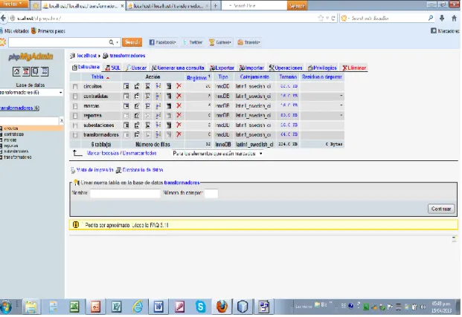The width and height of the screenshot is (462, 317).
Task: Click the Número de campos input field
Action: click(211, 194)
